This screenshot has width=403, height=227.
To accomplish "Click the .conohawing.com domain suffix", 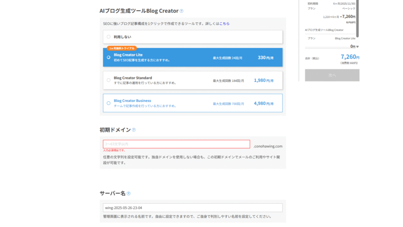I will pos(268,146).
